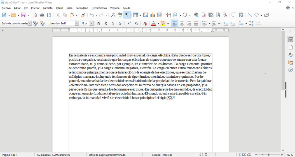This screenshot has height=157, width=295.
Task: Insert a chart
Action: pyautogui.click(x=153, y=15)
